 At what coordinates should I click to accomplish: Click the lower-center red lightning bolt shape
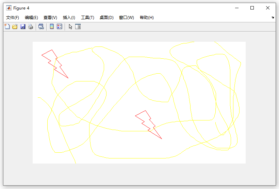[148, 125]
